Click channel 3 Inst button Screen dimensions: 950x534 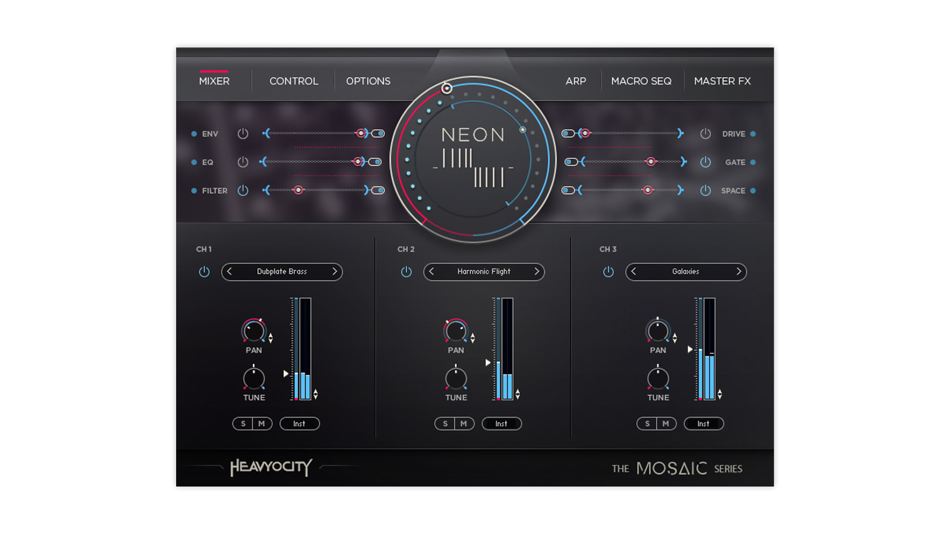pyautogui.click(x=703, y=424)
